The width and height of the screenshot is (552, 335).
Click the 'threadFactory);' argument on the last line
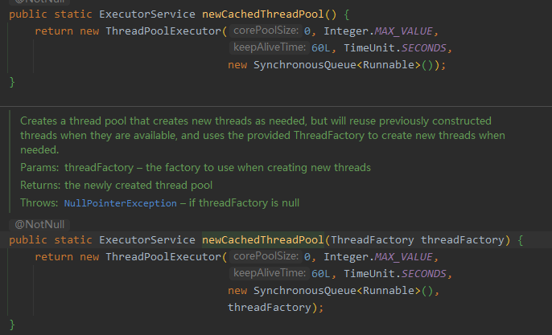click(x=276, y=307)
